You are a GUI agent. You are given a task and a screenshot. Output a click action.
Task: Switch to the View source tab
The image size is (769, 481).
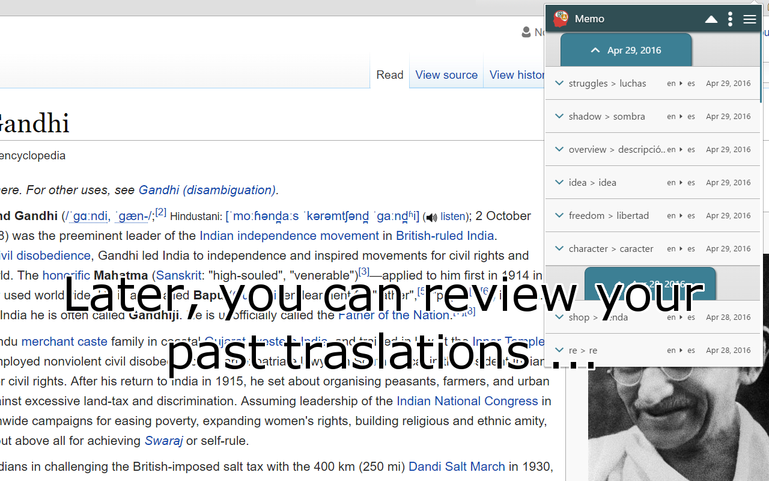(446, 75)
